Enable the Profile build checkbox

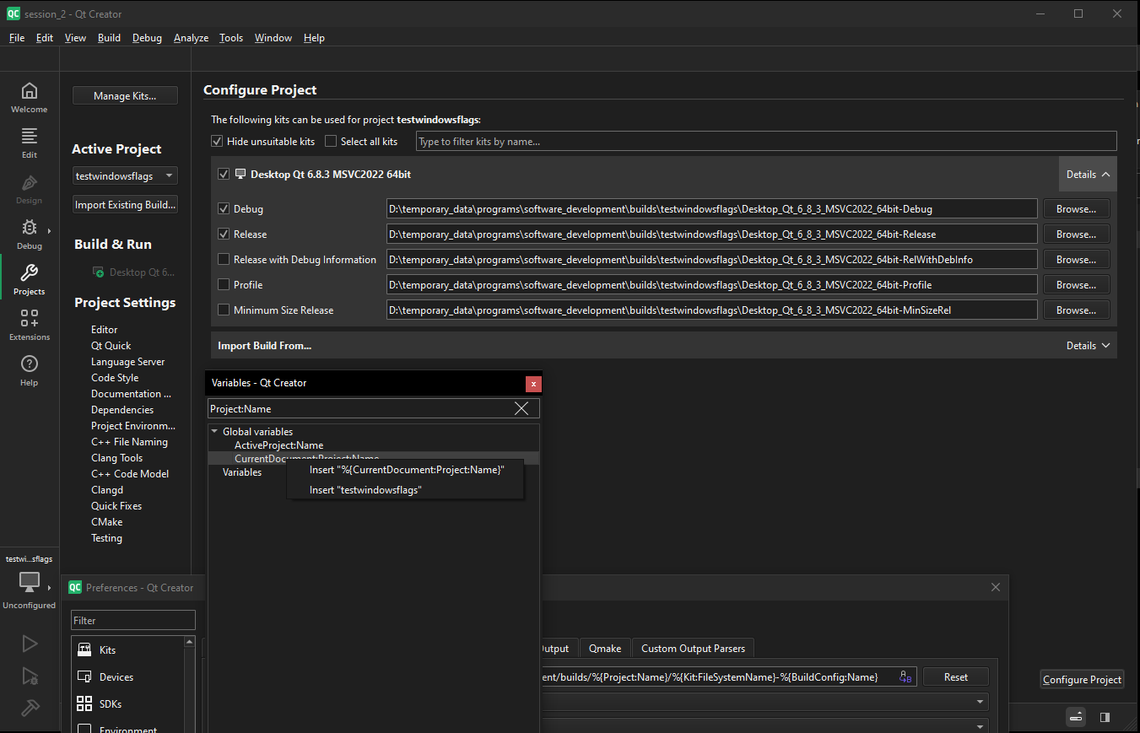224,285
